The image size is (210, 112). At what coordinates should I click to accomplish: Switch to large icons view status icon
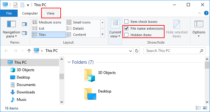(205, 108)
